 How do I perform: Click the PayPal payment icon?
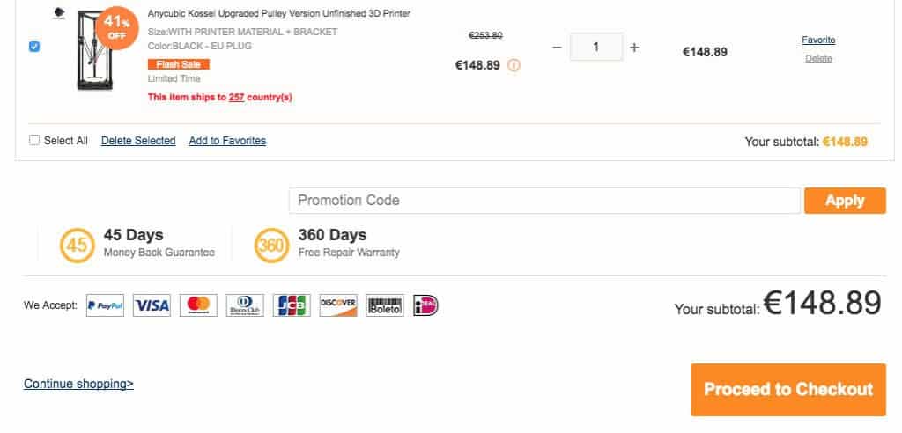click(106, 305)
